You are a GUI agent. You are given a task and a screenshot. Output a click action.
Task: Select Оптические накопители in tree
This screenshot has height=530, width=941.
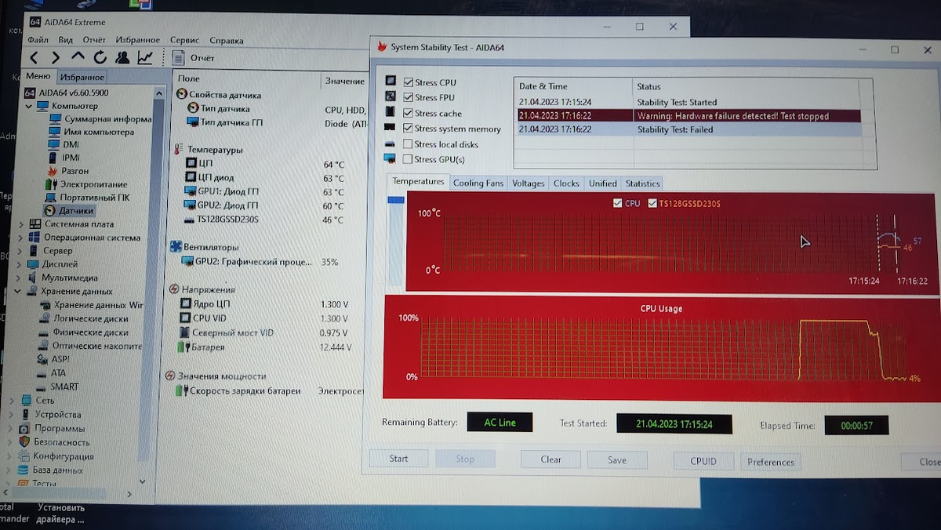98,346
